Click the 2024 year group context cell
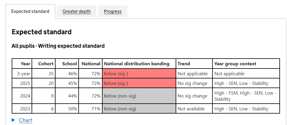Screen dimensions: 287x125 click(245, 96)
